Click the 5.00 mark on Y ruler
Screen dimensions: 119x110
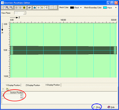pos(5,50)
